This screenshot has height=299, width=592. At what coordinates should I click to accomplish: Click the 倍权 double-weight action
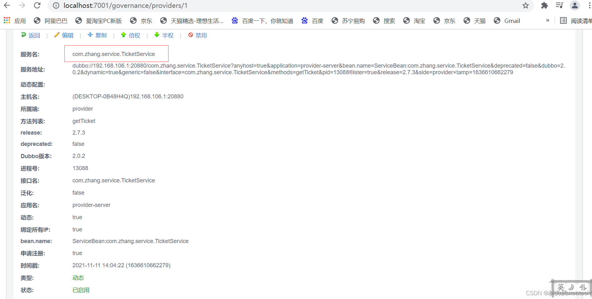coord(130,35)
